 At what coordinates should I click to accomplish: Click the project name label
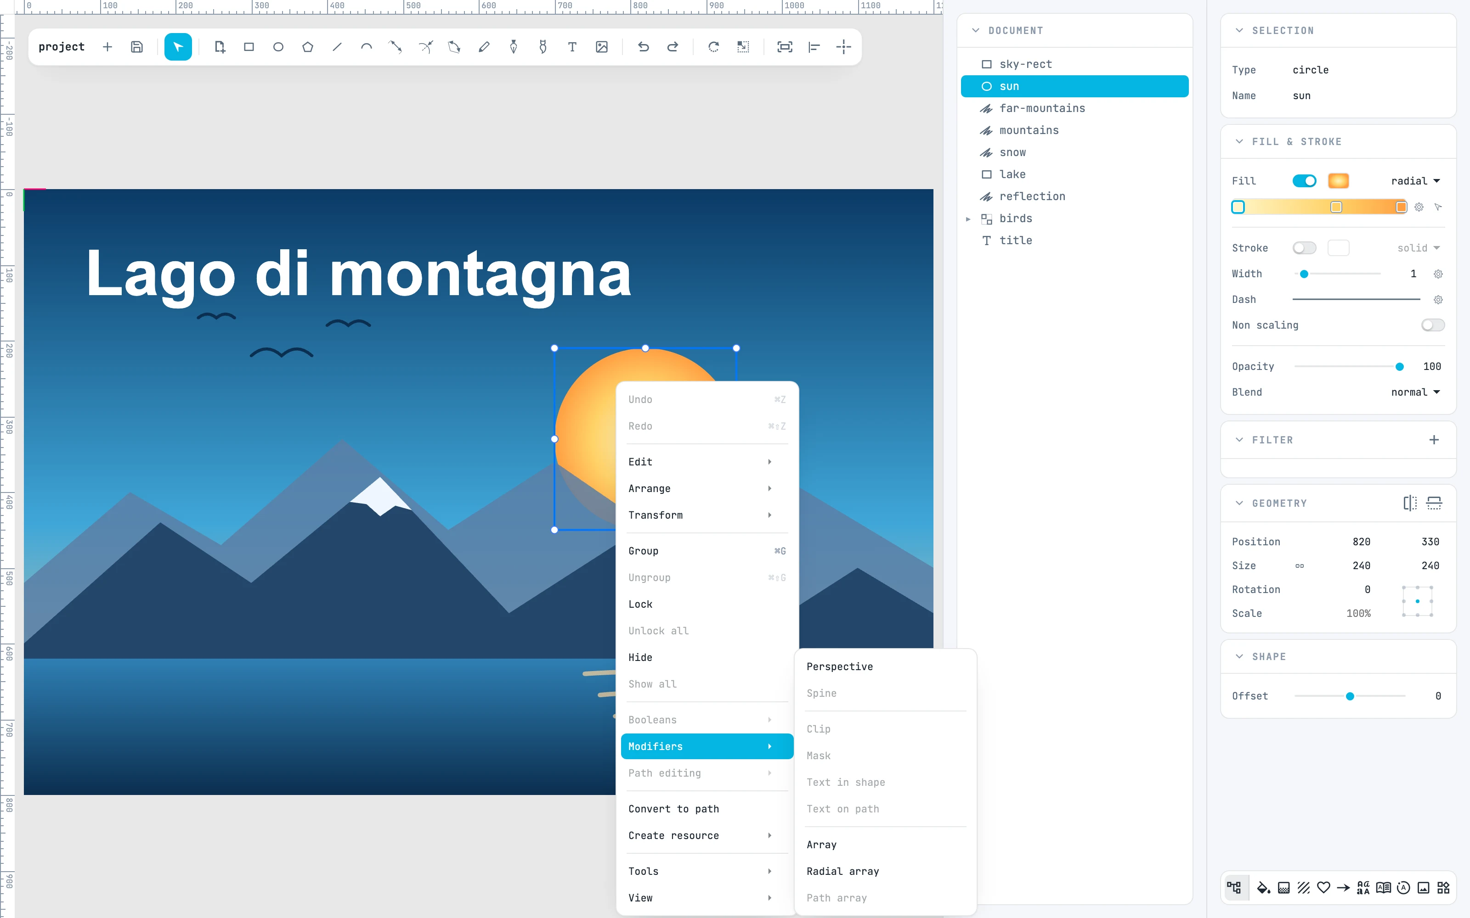62,47
